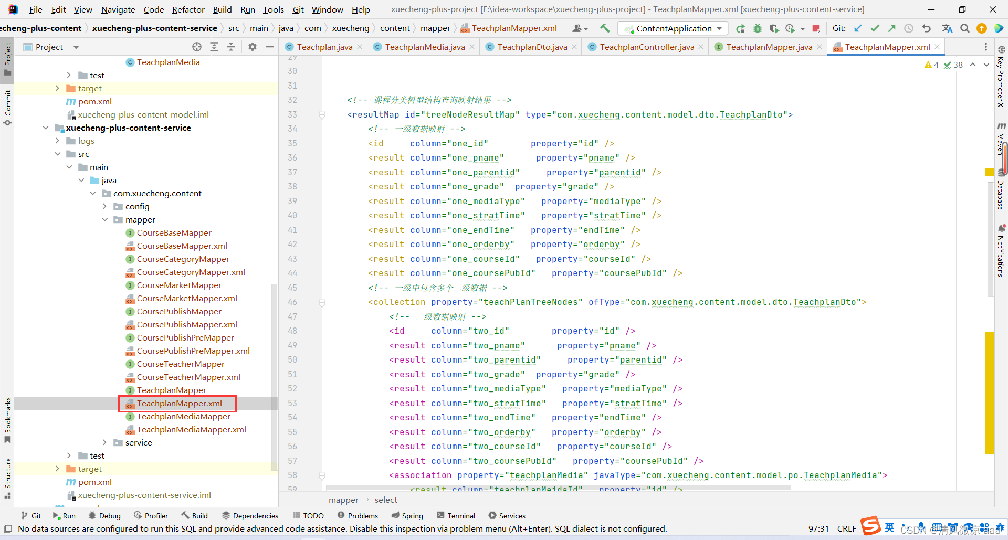Click the CRLF line separator indicator
This screenshot has width=1008, height=540.
(x=847, y=528)
